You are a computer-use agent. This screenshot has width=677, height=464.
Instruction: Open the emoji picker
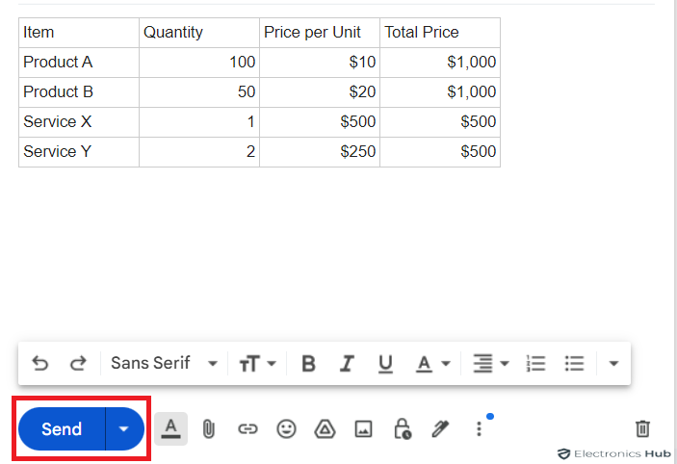pyautogui.click(x=286, y=429)
